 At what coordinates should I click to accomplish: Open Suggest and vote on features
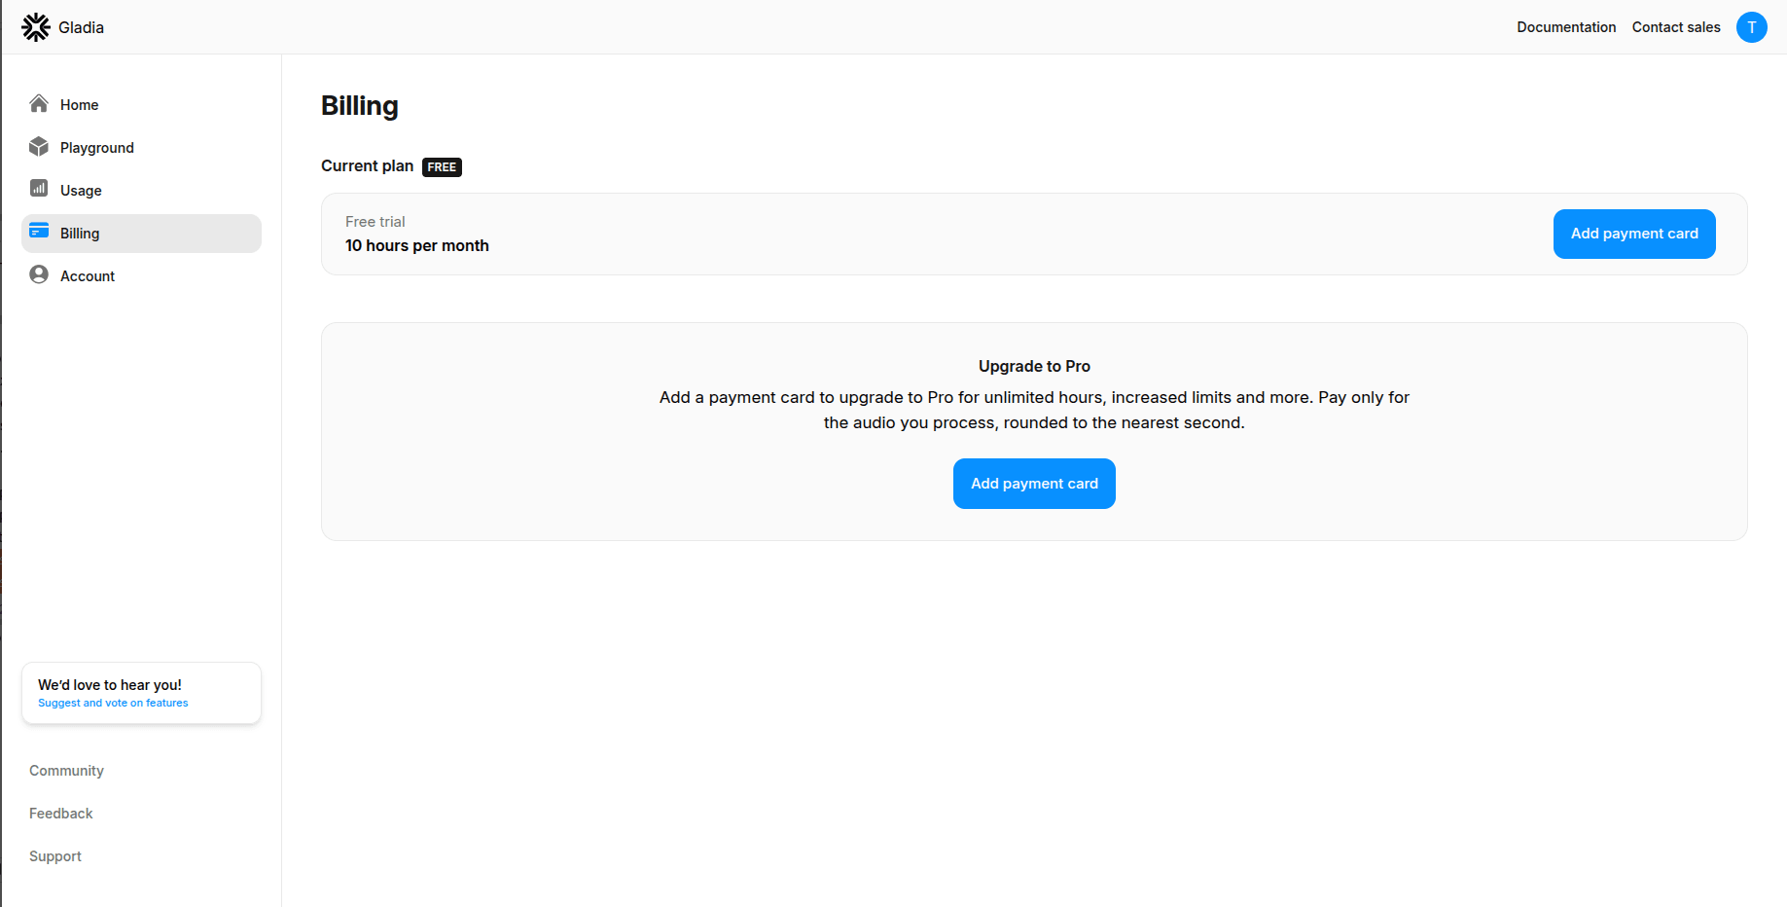(111, 702)
